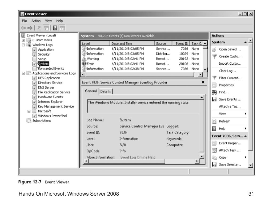
Task: Open the Help submenu arrow in Actions
Action: pos(246,128)
